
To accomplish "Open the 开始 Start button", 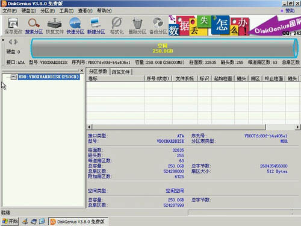I will coord(10,221).
